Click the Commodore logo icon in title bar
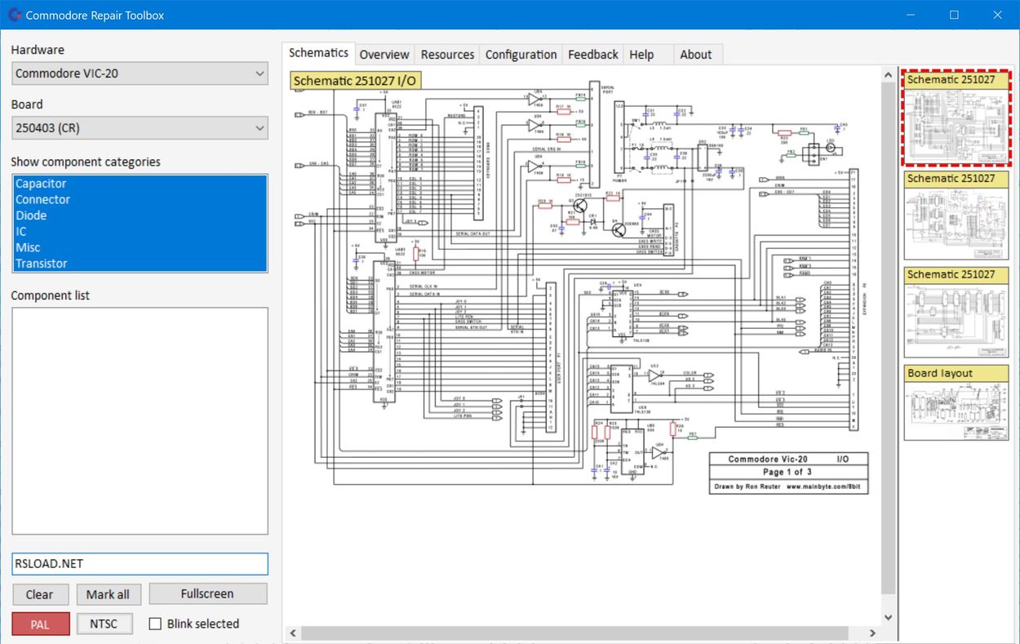 pyautogui.click(x=14, y=15)
